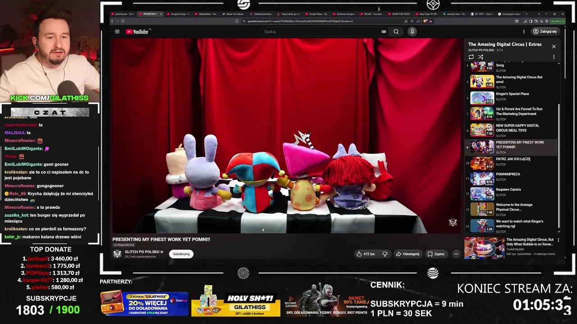Play PATRZ JAK ICH ŁĄCZĘ playlist item
Screen dimensions: 577x324
point(512,163)
